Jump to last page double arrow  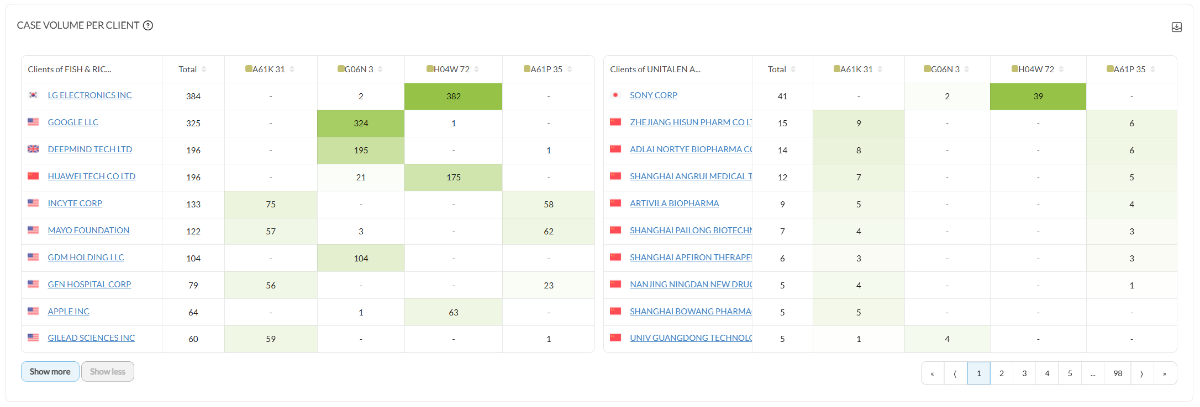click(x=1165, y=373)
